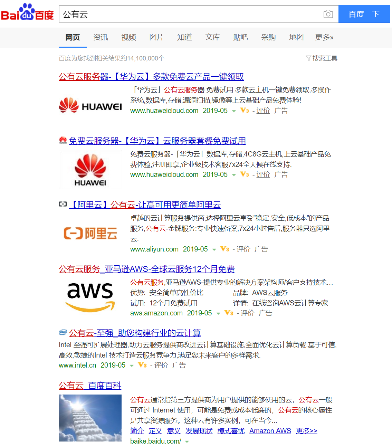The width and height of the screenshot is (392, 446).
Task: Click the V3 badge in second Huawei result
Action: pyautogui.click(x=245, y=174)
